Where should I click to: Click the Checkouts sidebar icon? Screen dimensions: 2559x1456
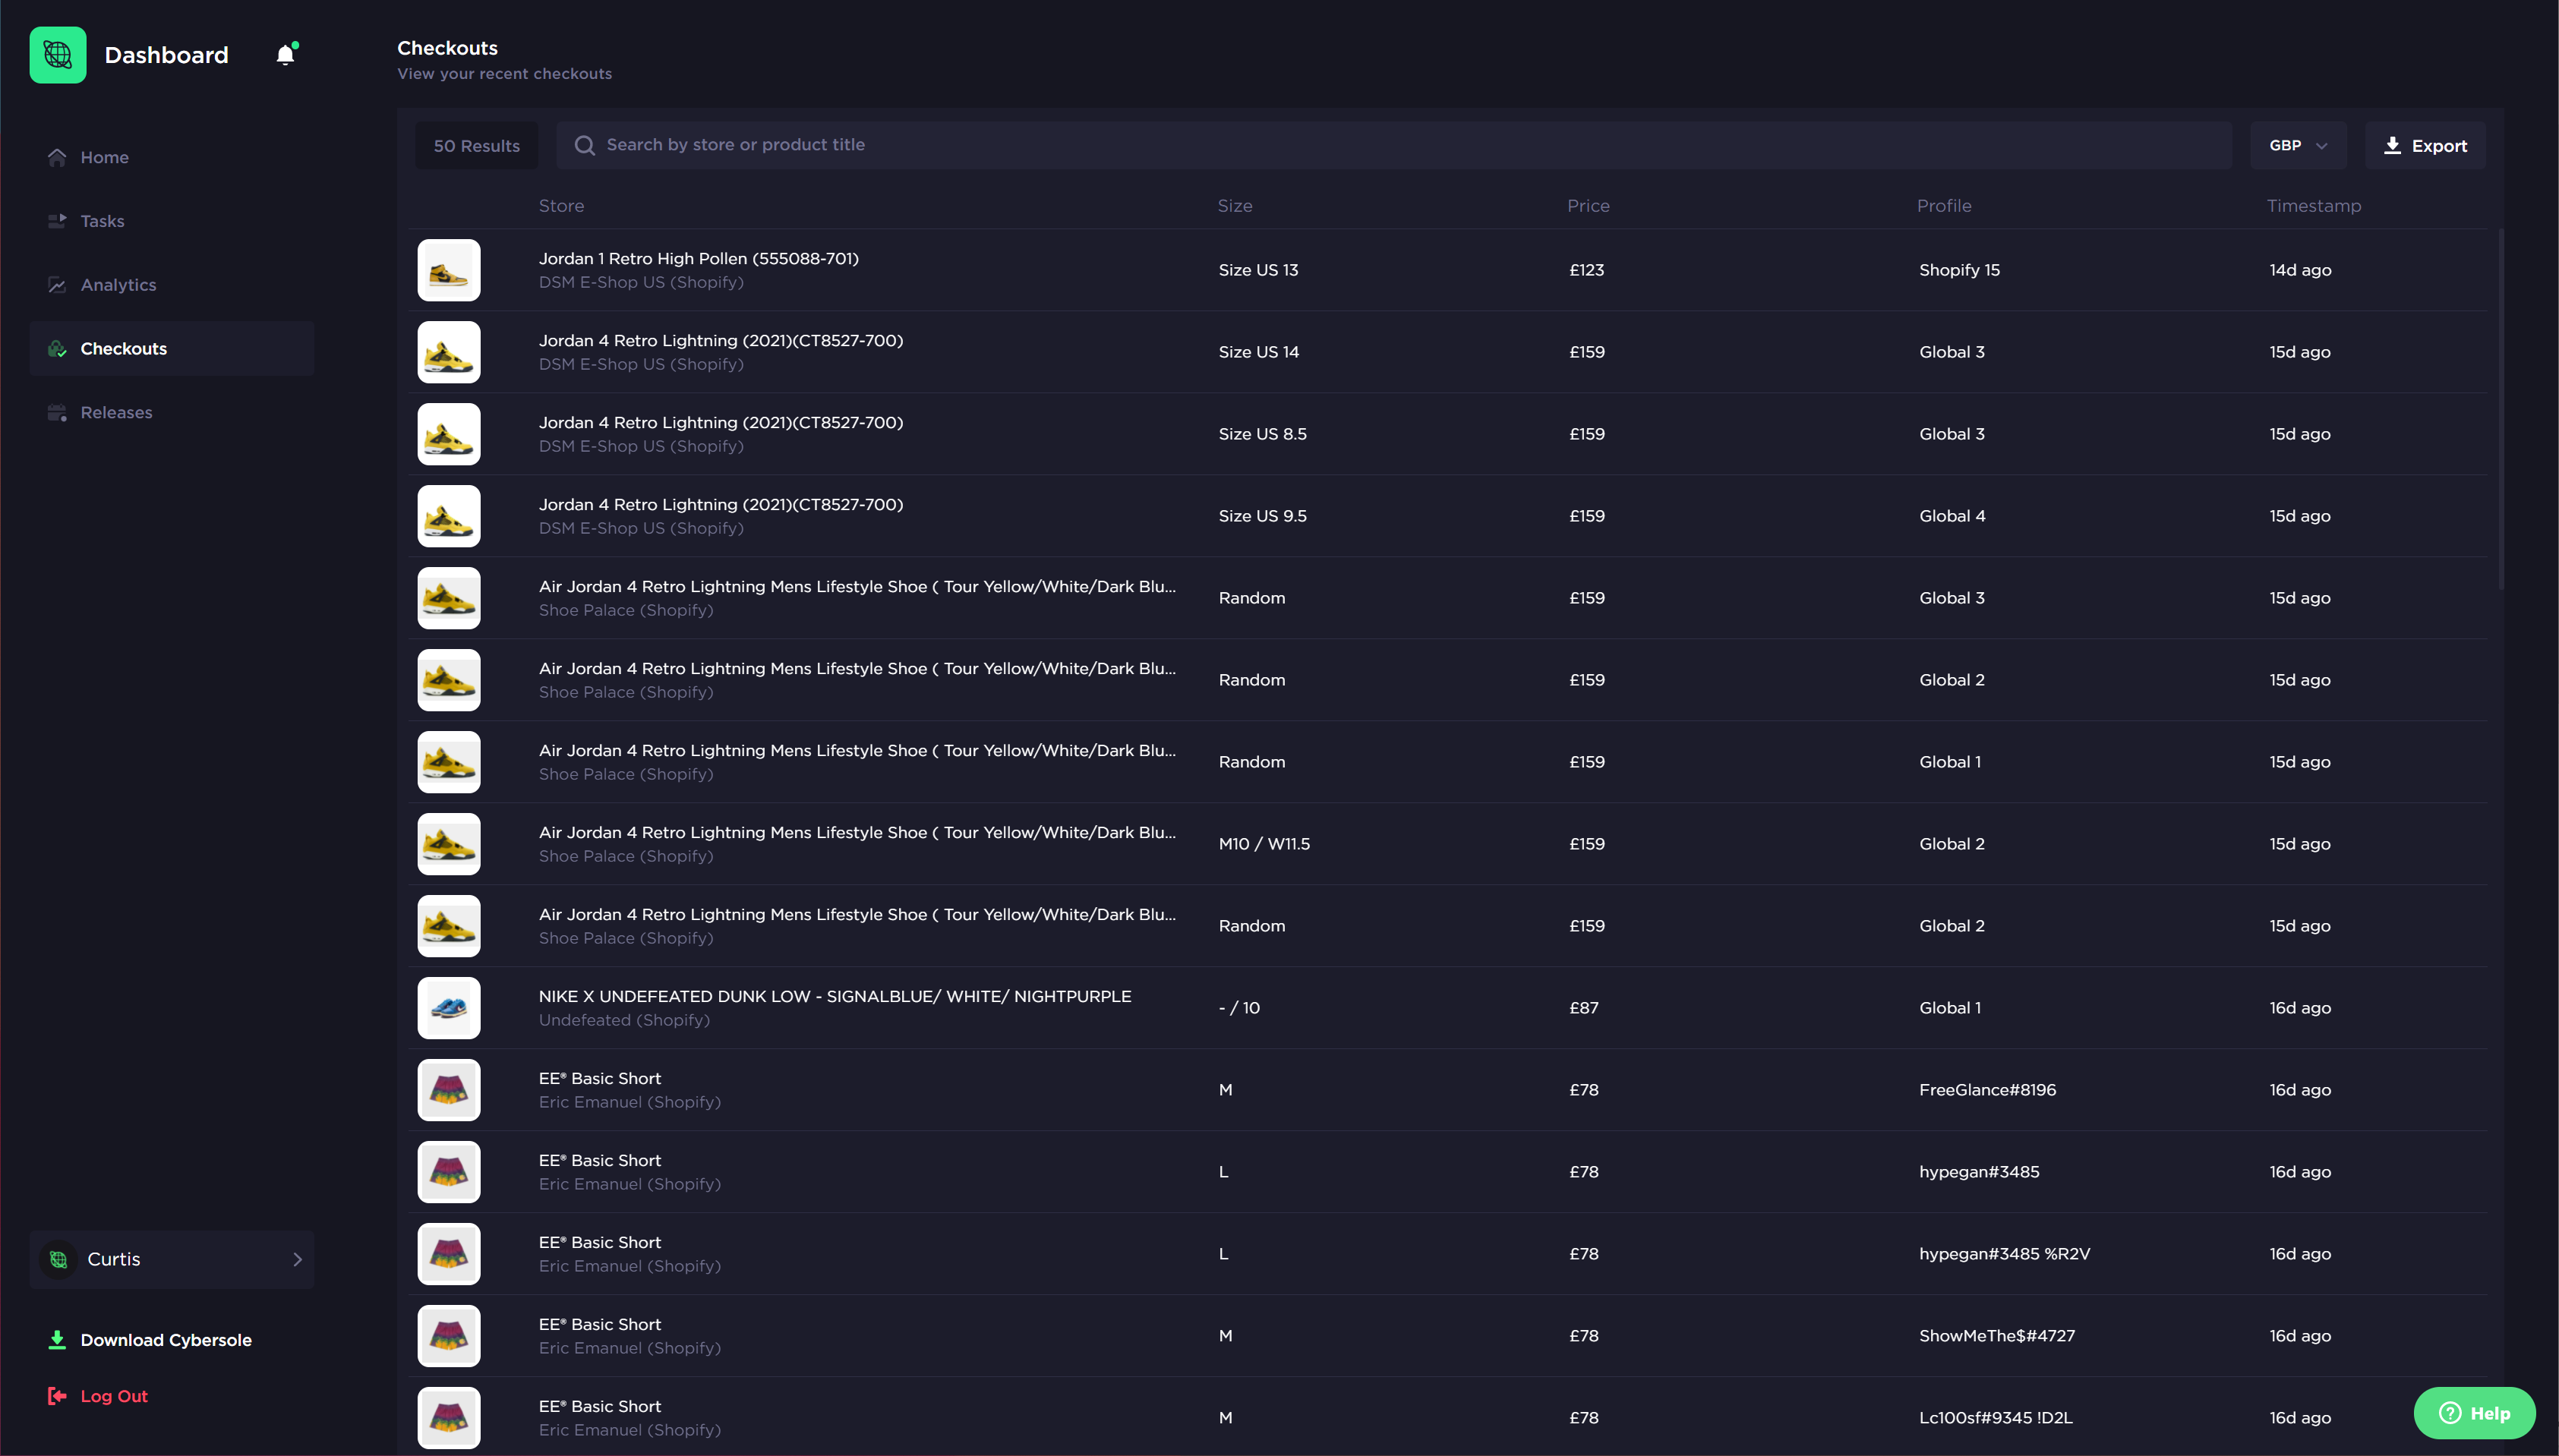click(57, 349)
